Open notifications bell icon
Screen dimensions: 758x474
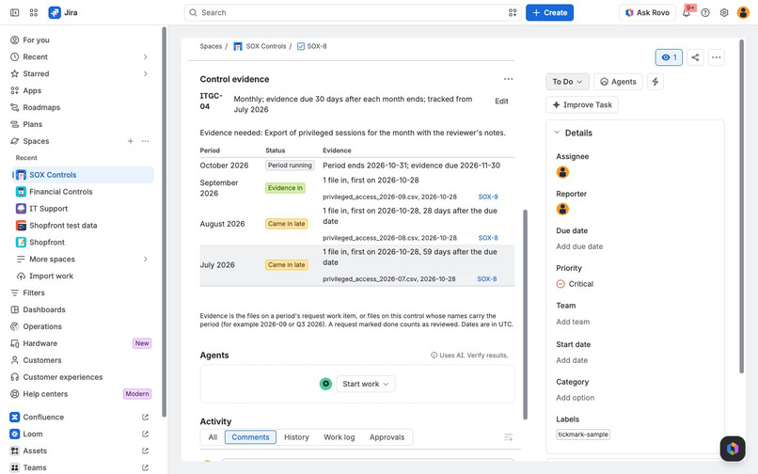coord(687,12)
